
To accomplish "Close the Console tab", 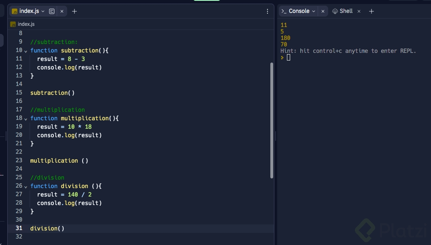I will coord(323,11).
